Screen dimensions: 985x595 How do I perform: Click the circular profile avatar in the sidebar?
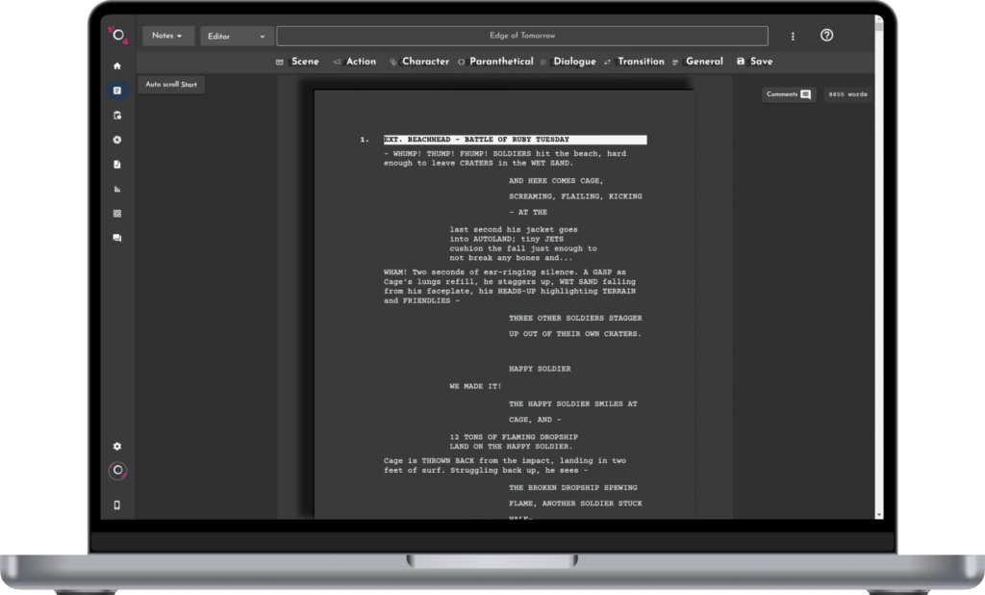[117, 471]
